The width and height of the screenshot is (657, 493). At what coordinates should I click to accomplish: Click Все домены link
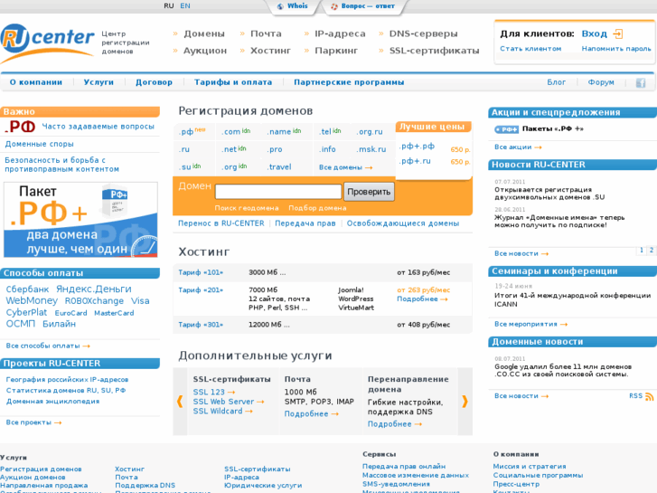346,167
